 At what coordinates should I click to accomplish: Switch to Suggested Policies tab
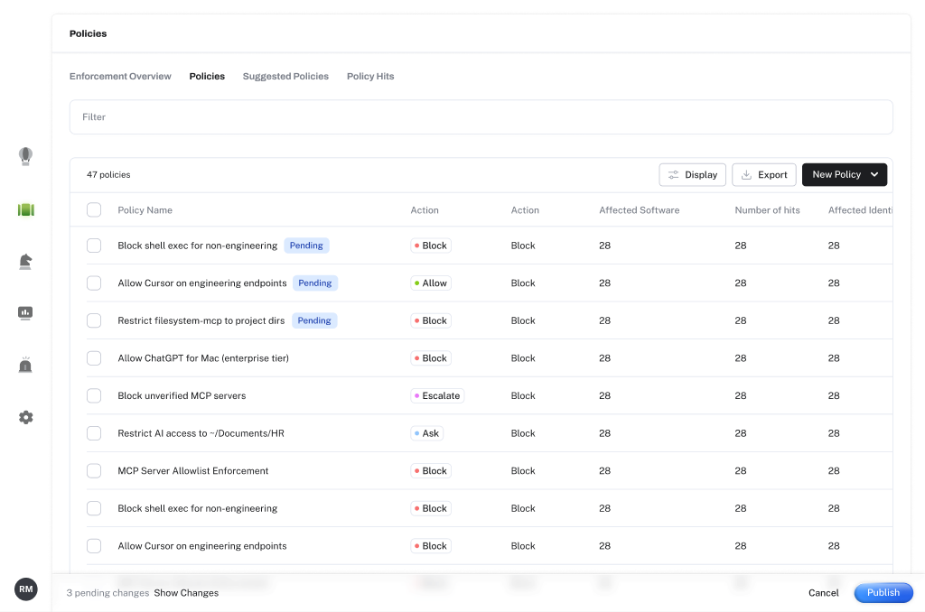pos(285,76)
